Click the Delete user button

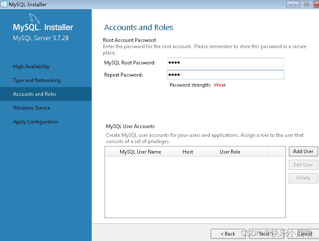303,178
